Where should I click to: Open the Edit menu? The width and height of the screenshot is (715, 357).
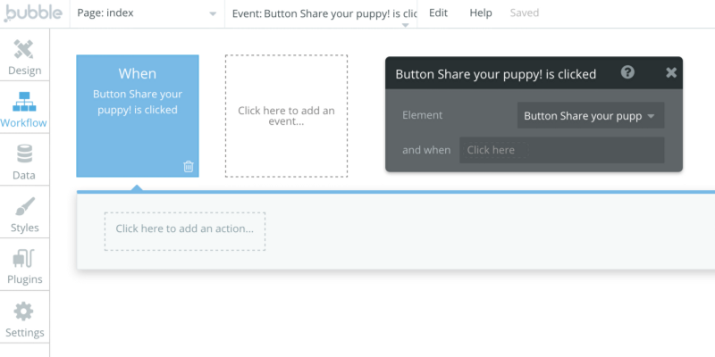pos(438,13)
